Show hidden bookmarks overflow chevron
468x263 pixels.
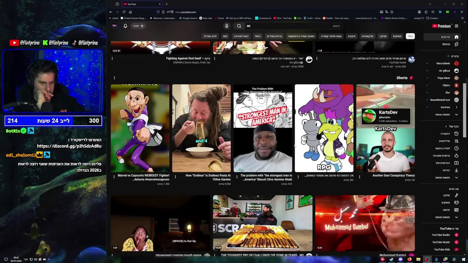click(463, 18)
